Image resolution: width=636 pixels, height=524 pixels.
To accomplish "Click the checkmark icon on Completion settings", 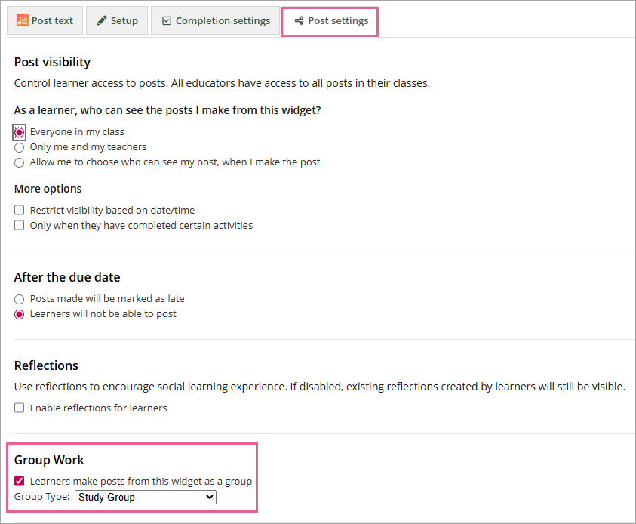I will (167, 20).
